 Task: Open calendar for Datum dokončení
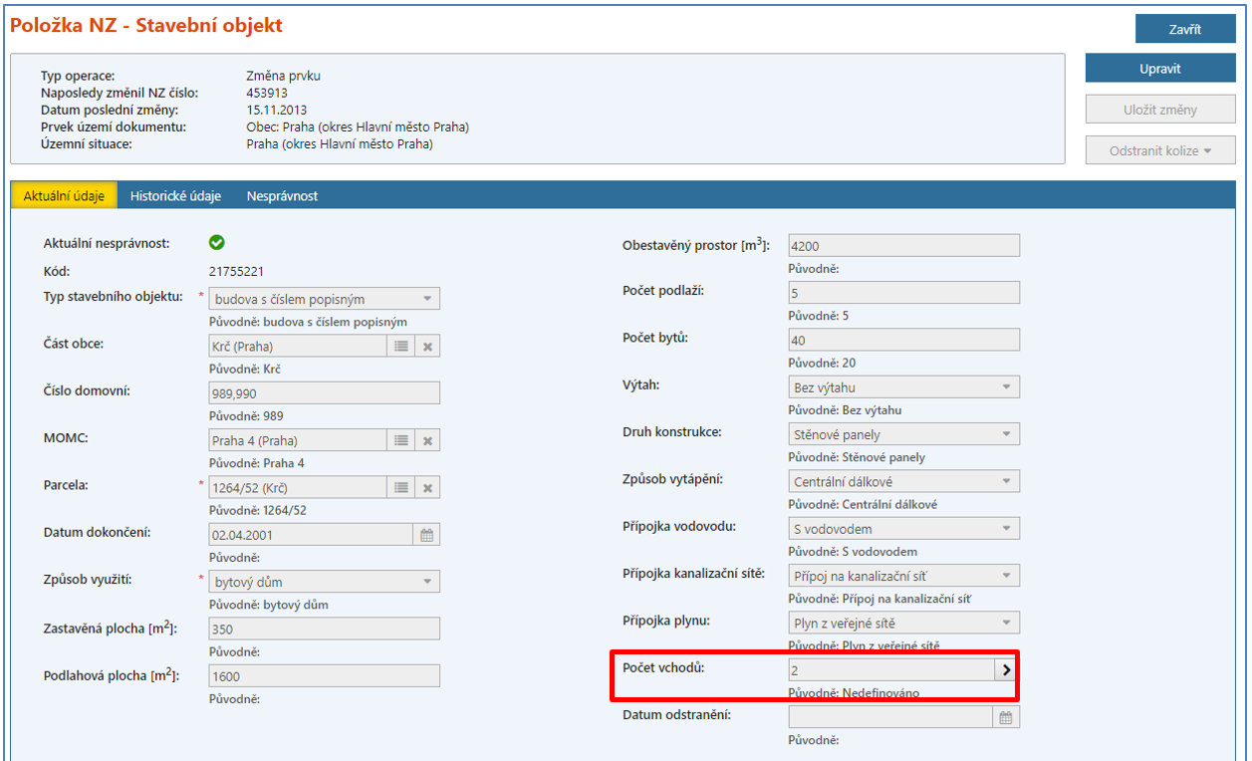426,535
